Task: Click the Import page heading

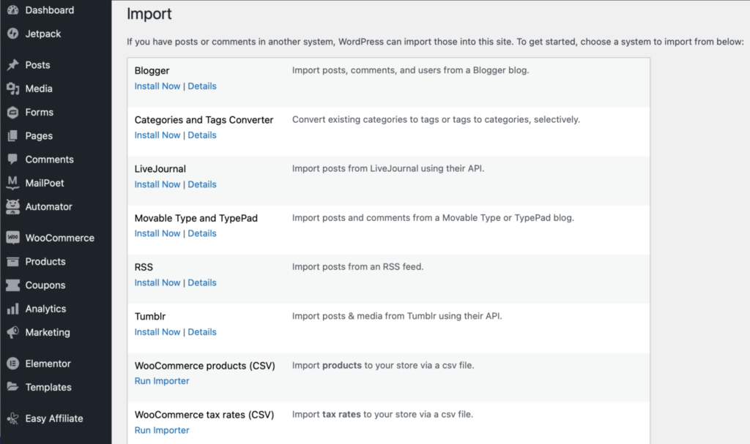Action: tap(149, 14)
